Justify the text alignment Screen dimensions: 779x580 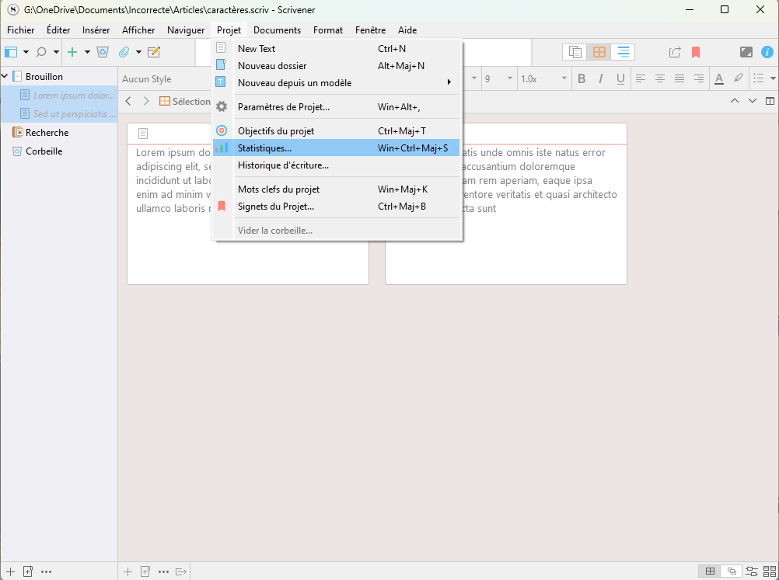679,78
